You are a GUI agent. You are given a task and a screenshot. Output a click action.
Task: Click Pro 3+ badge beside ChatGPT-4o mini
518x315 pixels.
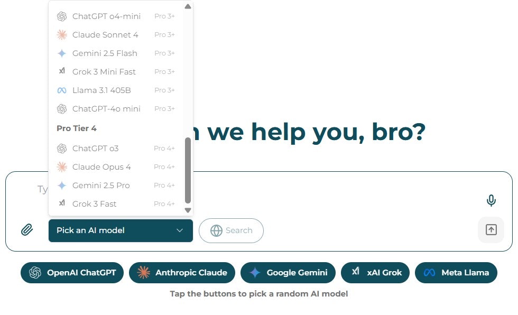point(164,109)
